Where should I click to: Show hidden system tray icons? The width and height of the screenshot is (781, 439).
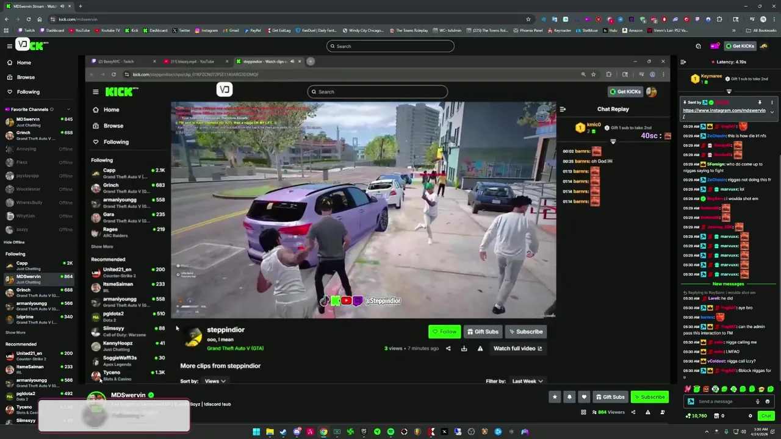(x=707, y=432)
